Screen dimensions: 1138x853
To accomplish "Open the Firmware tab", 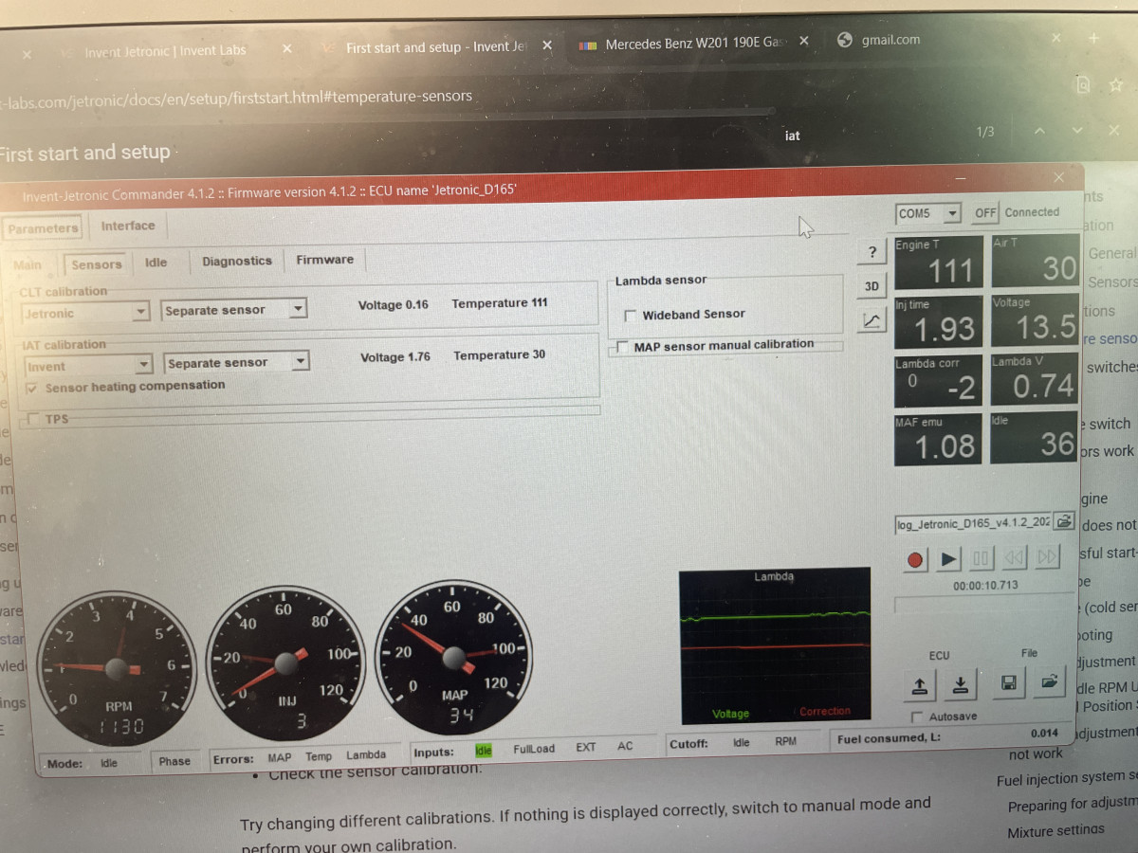I will [324, 260].
